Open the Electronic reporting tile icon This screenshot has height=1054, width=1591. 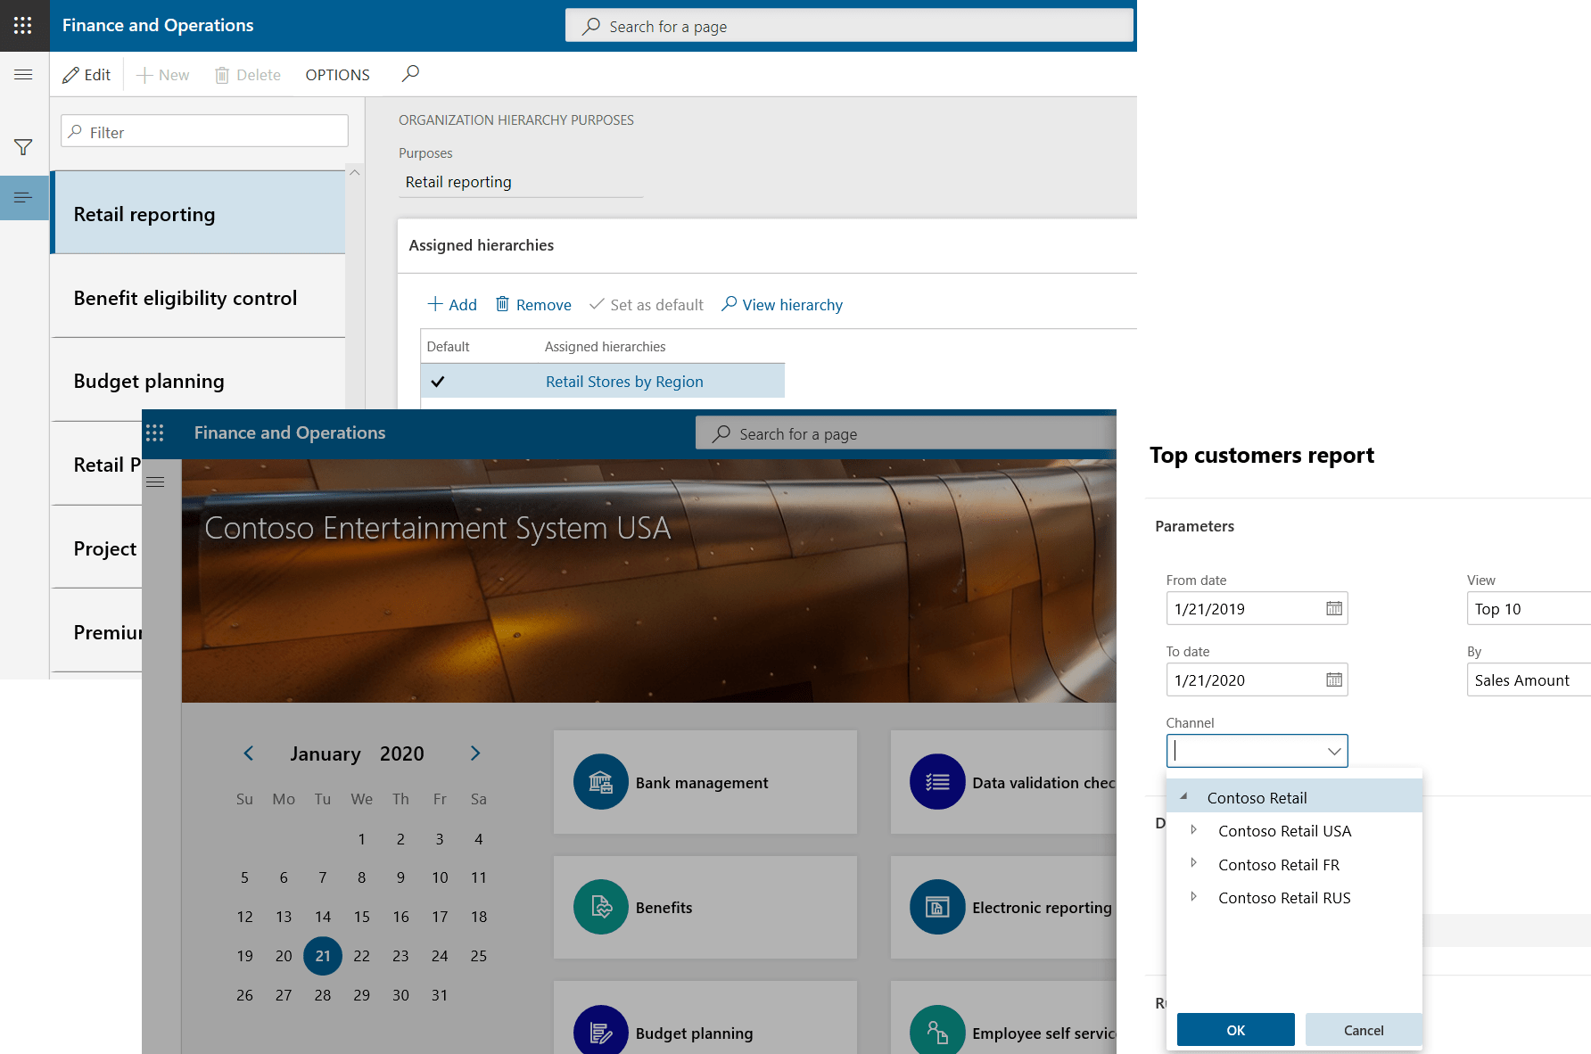[x=936, y=907]
